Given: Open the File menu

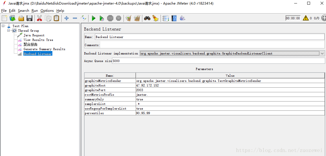Looking at the screenshot, I should (x=4, y=11).
